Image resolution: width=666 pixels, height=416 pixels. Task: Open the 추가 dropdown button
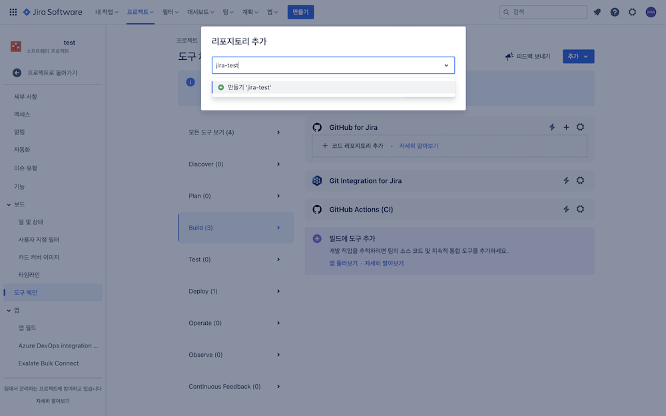click(x=578, y=57)
